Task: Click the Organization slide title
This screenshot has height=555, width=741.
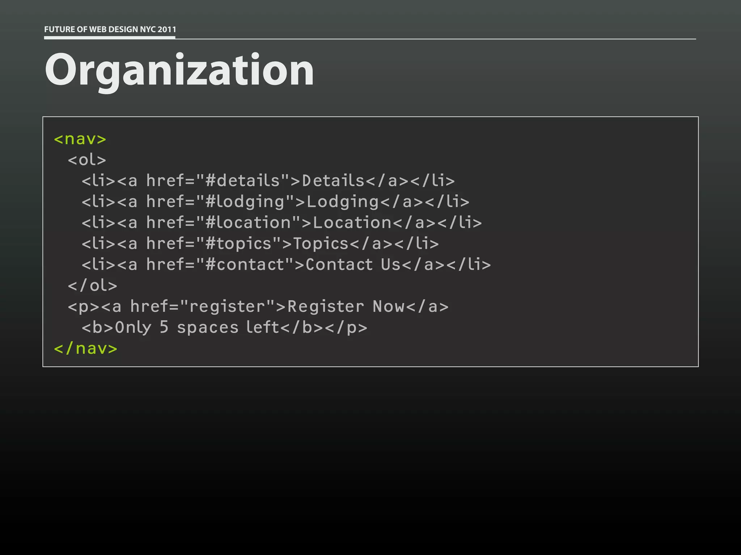Action: [x=179, y=70]
